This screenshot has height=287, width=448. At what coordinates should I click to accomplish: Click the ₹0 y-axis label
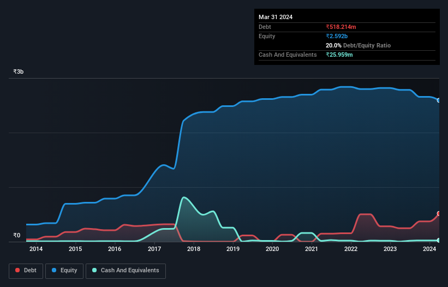(17, 236)
